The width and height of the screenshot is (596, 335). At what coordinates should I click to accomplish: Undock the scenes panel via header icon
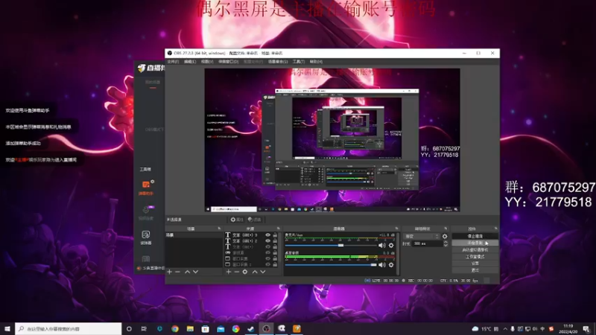point(219,229)
